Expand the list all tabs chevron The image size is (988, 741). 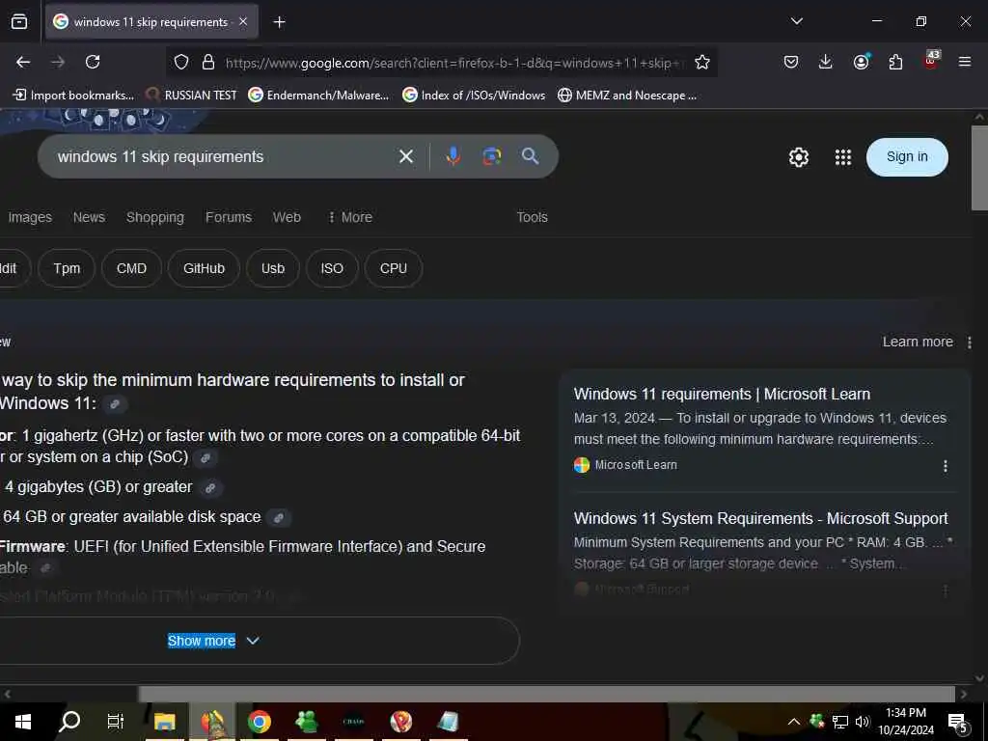click(x=796, y=21)
